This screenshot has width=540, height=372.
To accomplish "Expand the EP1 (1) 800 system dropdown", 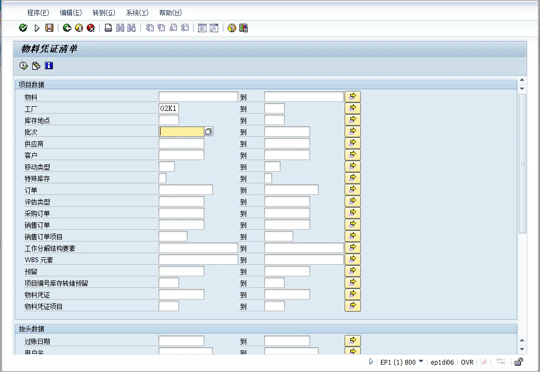I will [x=421, y=362].
